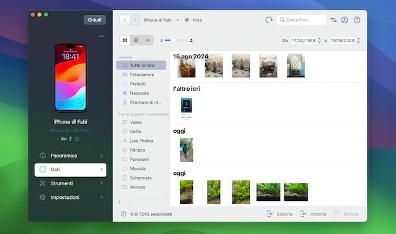The height and width of the screenshot is (234, 396).
Task: Select the Animati media type
Action: (141, 187)
